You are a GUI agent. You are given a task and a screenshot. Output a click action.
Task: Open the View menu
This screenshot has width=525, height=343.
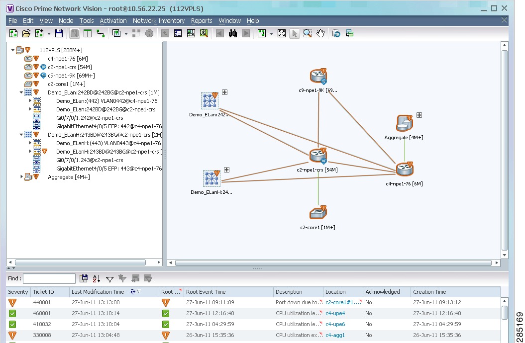click(46, 21)
